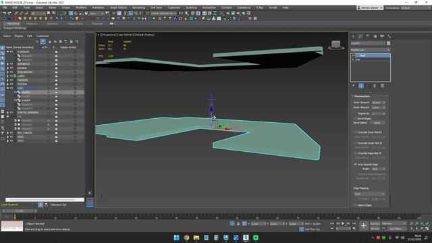Click the Bevel Spline None button

coord(377,123)
